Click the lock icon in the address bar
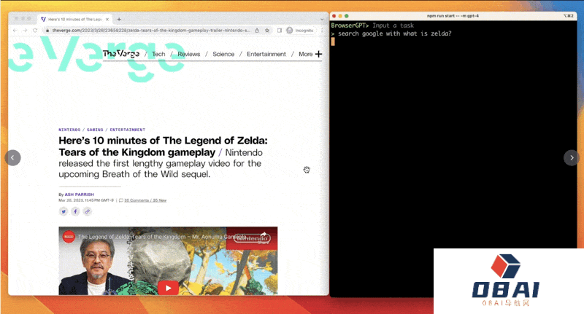584x314 pixels. (x=47, y=31)
